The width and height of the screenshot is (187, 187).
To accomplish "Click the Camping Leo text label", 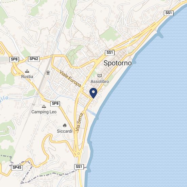I will [44, 112].
